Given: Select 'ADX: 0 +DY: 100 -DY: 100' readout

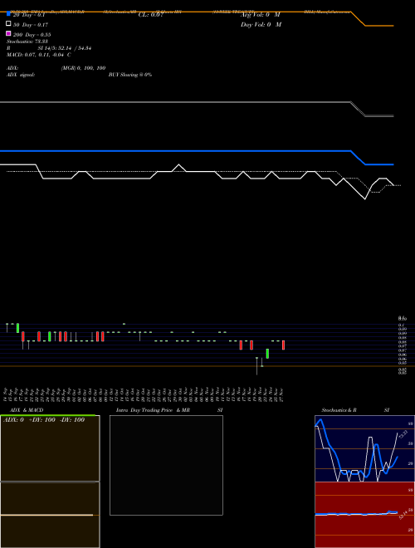Looking at the screenshot, I should 44,419.
